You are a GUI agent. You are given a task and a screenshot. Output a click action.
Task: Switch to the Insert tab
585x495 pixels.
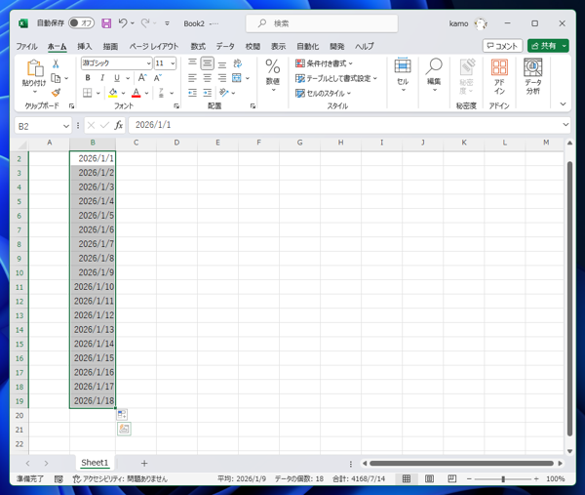[x=84, y=46]
